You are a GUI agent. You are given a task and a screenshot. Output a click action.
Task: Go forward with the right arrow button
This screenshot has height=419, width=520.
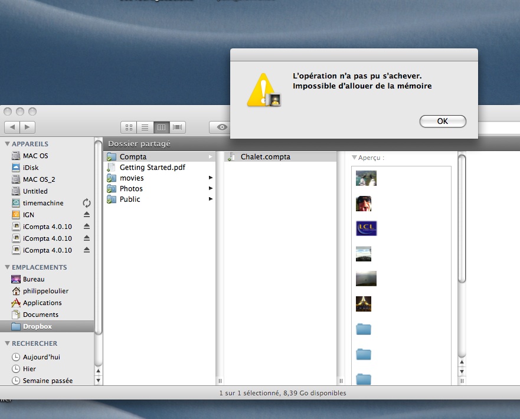(28, 127)
